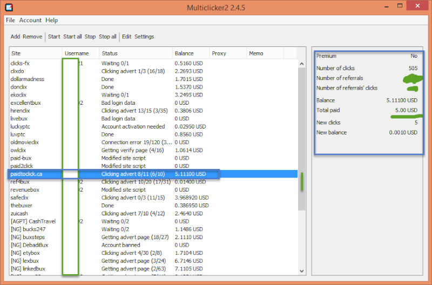The height and width of the screenshot is (285, 432).
Task: Sort by the Site column header
Action: click(x=36, y=53)
